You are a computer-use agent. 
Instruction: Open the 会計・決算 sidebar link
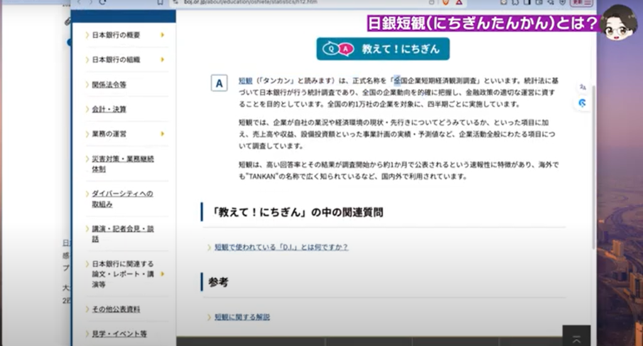pyautogui.click(x=109, y=109)
